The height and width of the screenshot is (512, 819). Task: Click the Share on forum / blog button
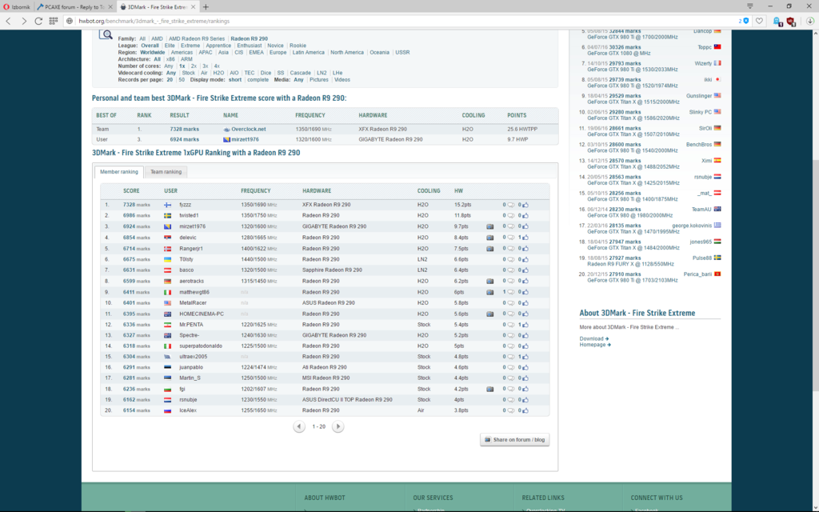pyautogui.click(x=515, y=440)
